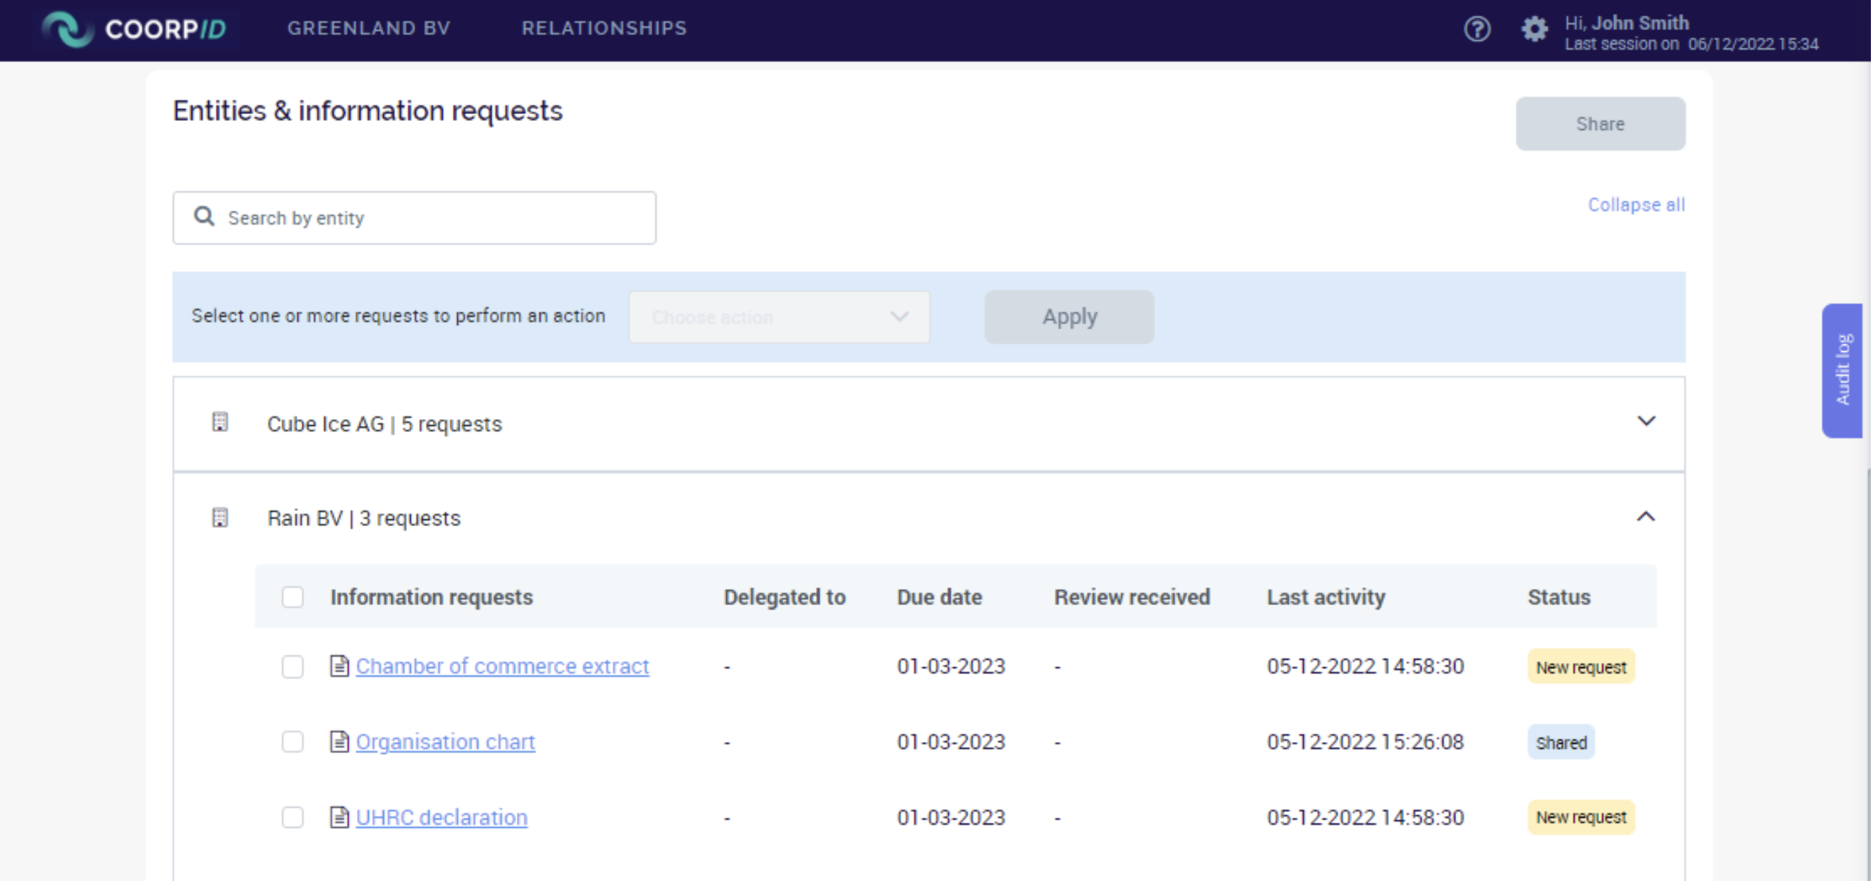This screenshot has height=881, width=1873.
Task: Open the GREENLAND BV menu item
Action: tap(369, 28)
